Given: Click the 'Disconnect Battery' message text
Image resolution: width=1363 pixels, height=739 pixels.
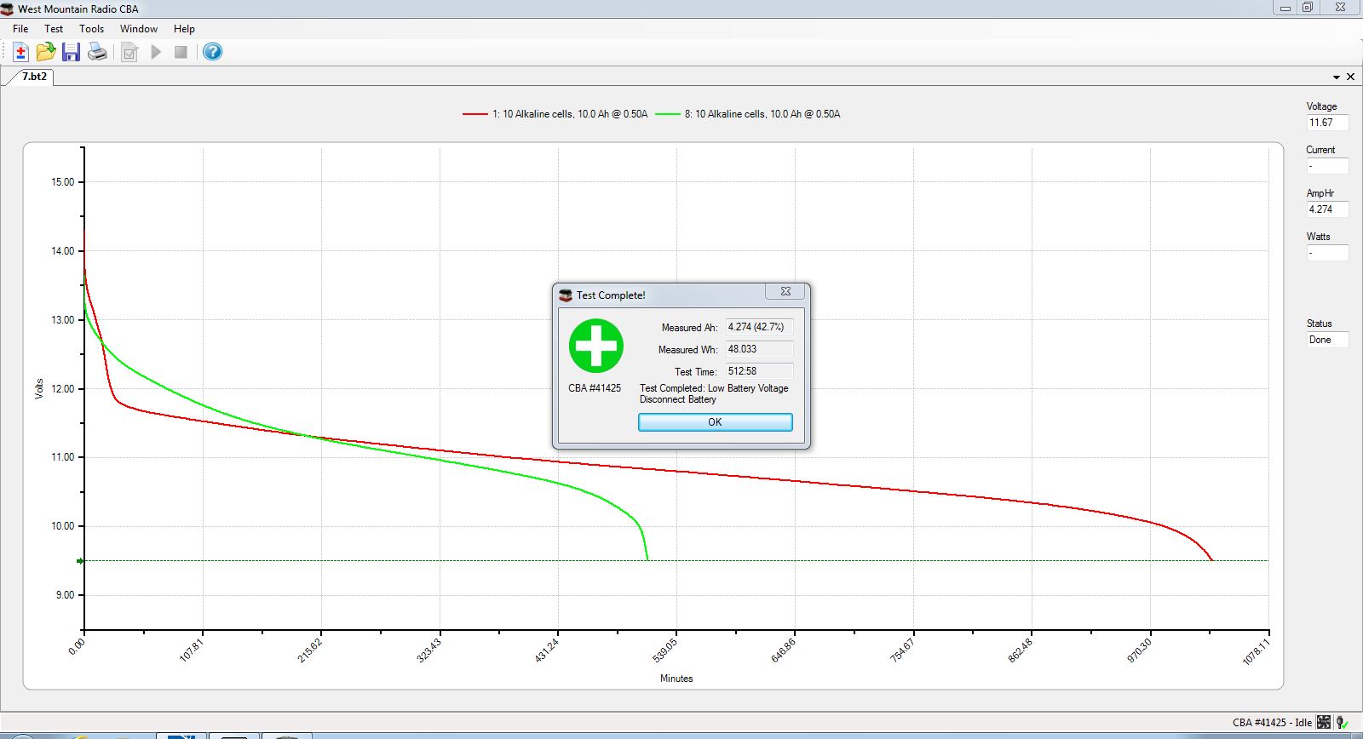Looking at the screenshot, I should (678, 399).
